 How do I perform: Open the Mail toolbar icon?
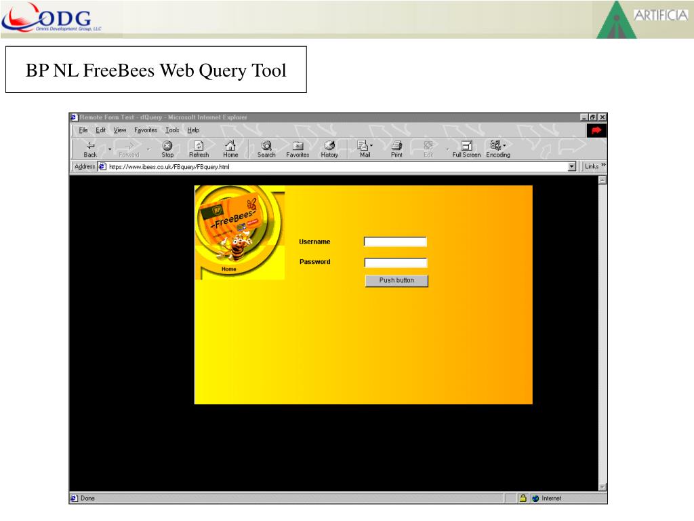363,149
